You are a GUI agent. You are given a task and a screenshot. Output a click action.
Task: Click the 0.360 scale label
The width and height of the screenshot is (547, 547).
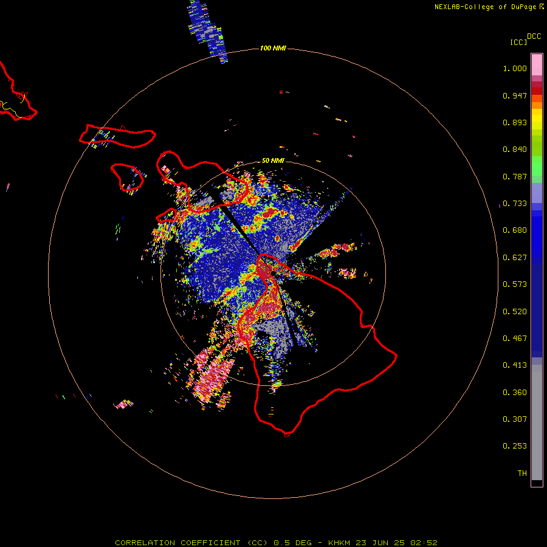point(515,393)
